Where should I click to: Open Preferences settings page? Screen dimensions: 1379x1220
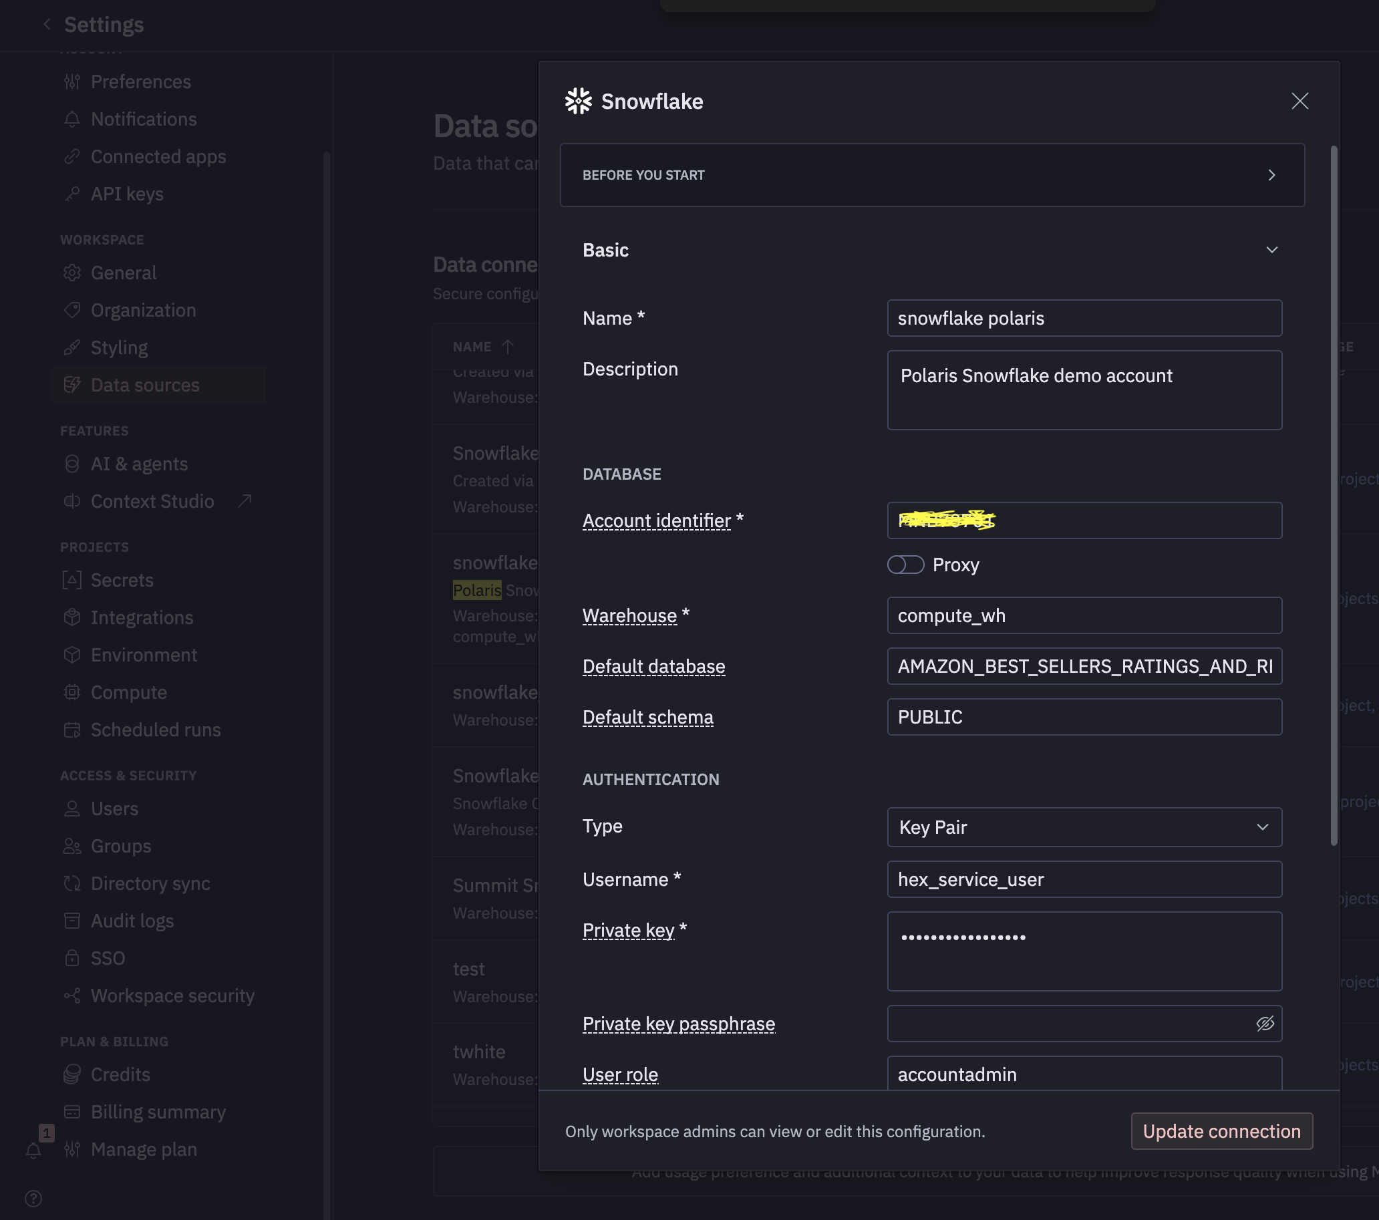click(x=141, y=82)
